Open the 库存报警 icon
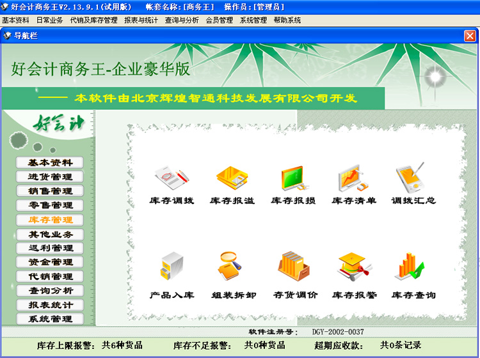Screen dimensions: 480x358 tap(354, 267)
